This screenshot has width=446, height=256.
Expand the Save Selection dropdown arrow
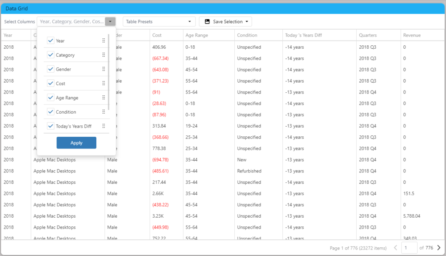tap(246, 21)
